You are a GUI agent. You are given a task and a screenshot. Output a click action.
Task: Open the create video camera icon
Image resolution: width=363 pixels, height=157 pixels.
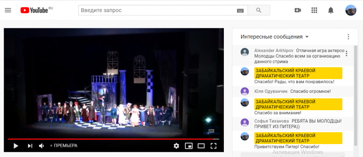click(x=298, y=10)
